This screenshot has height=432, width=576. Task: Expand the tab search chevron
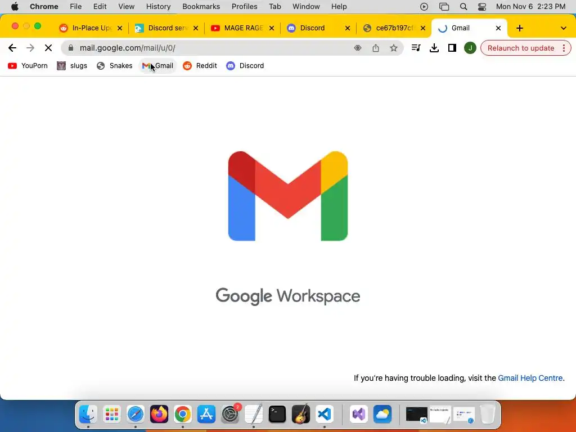pyautogui.click(x=563, y=28)
